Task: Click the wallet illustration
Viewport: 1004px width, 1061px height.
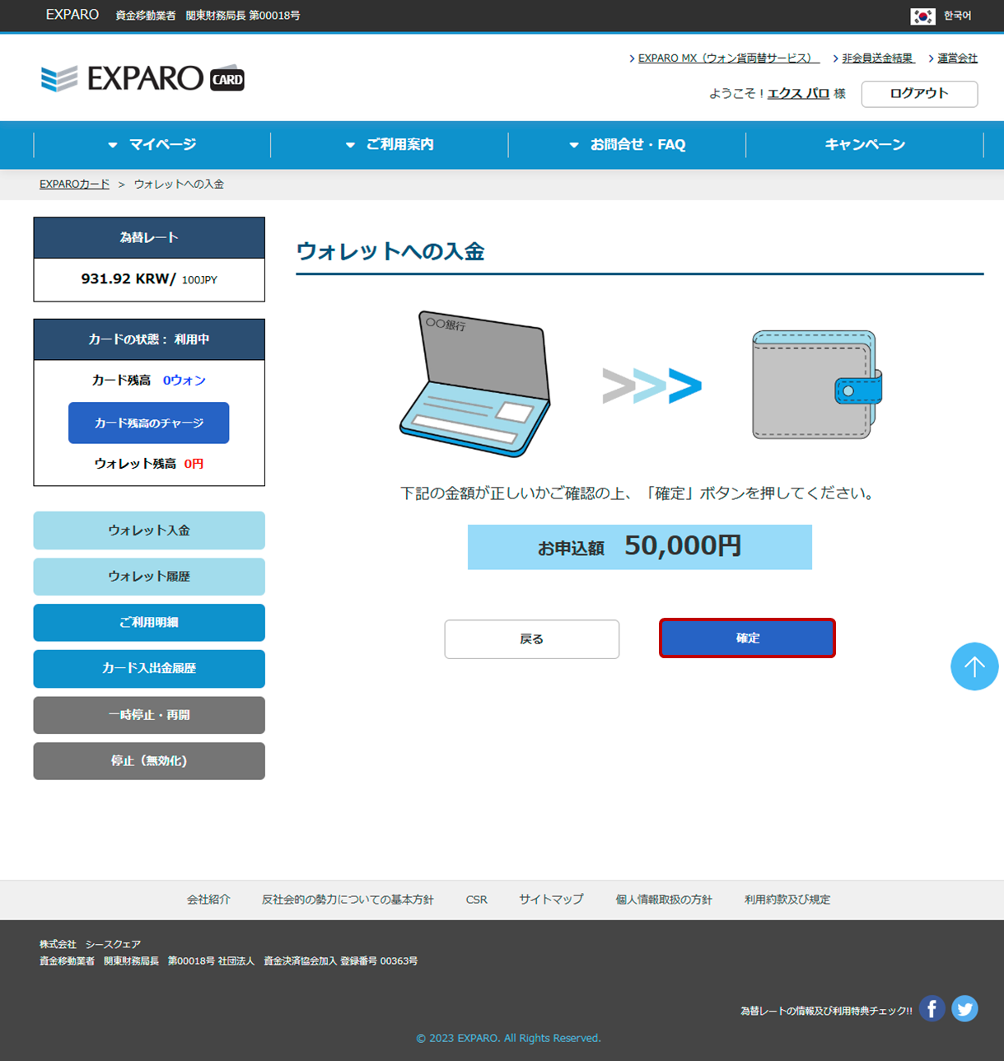Action: (x=816, y=385)
